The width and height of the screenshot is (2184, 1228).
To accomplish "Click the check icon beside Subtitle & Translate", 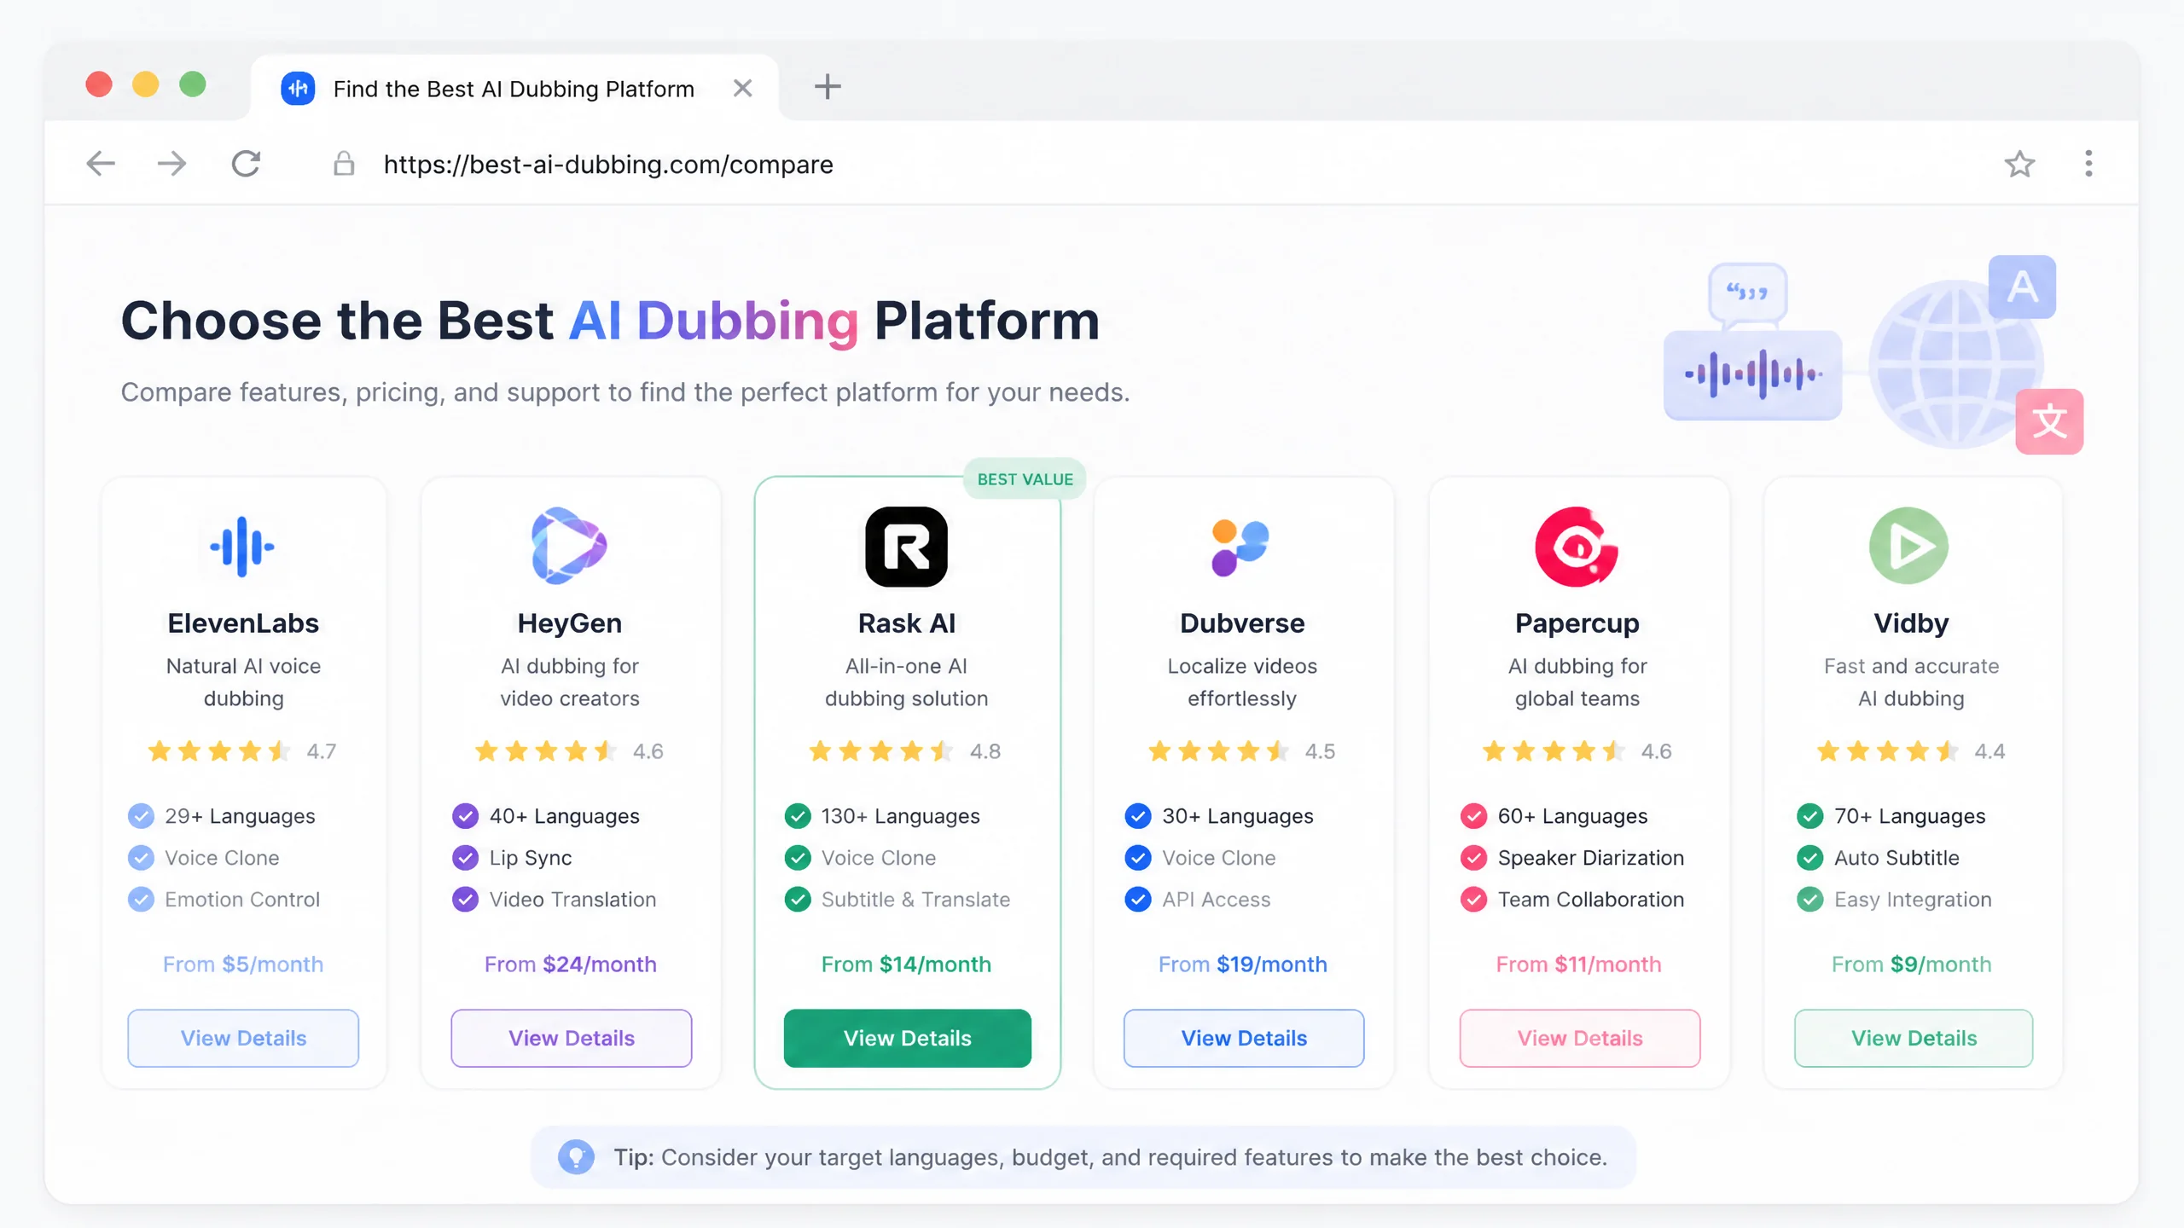I will [x=798, y=899].
